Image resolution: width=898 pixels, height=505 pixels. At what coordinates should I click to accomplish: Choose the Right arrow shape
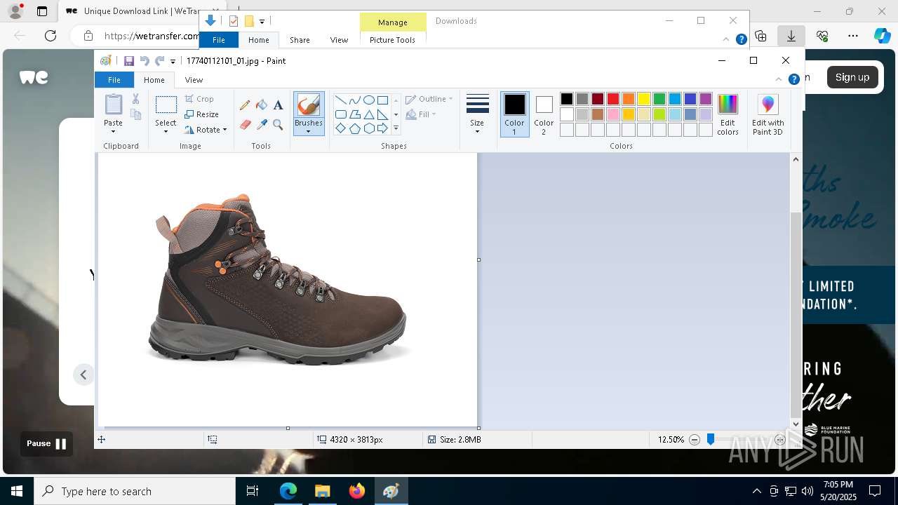[382, 128]
